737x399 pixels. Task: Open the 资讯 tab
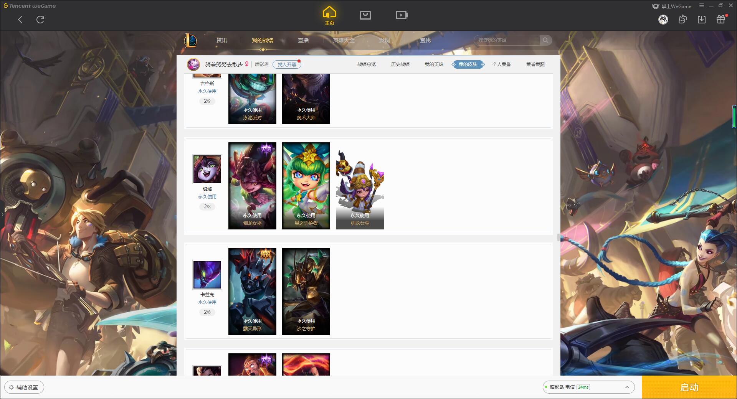[x=222, y=40]
